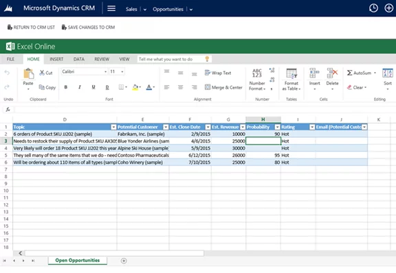Align text to the bottom
The height and width of the screenshot is (273, 396).
(194, 74)
